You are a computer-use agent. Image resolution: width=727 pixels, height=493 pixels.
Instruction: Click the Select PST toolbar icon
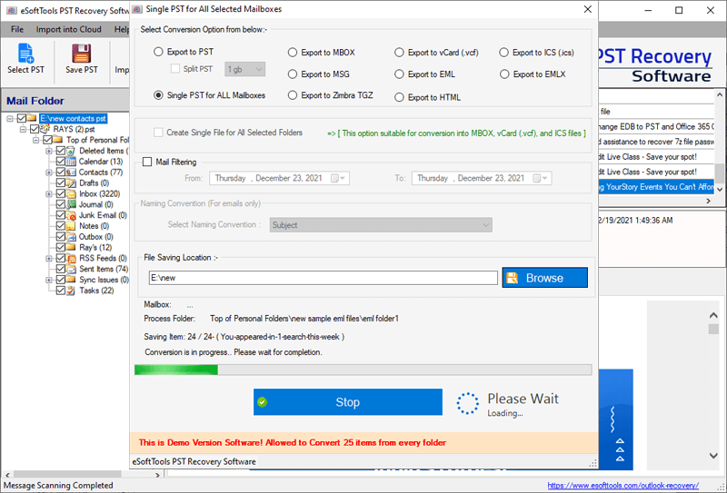(x=25, y=53)
